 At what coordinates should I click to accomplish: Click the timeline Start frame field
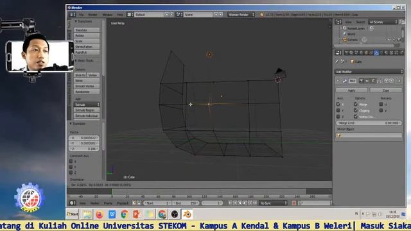[x=157, y=203]
